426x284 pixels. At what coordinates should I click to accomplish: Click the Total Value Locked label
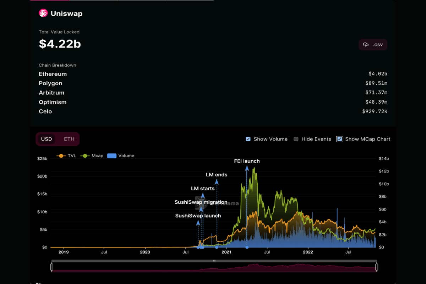[59, 32]
